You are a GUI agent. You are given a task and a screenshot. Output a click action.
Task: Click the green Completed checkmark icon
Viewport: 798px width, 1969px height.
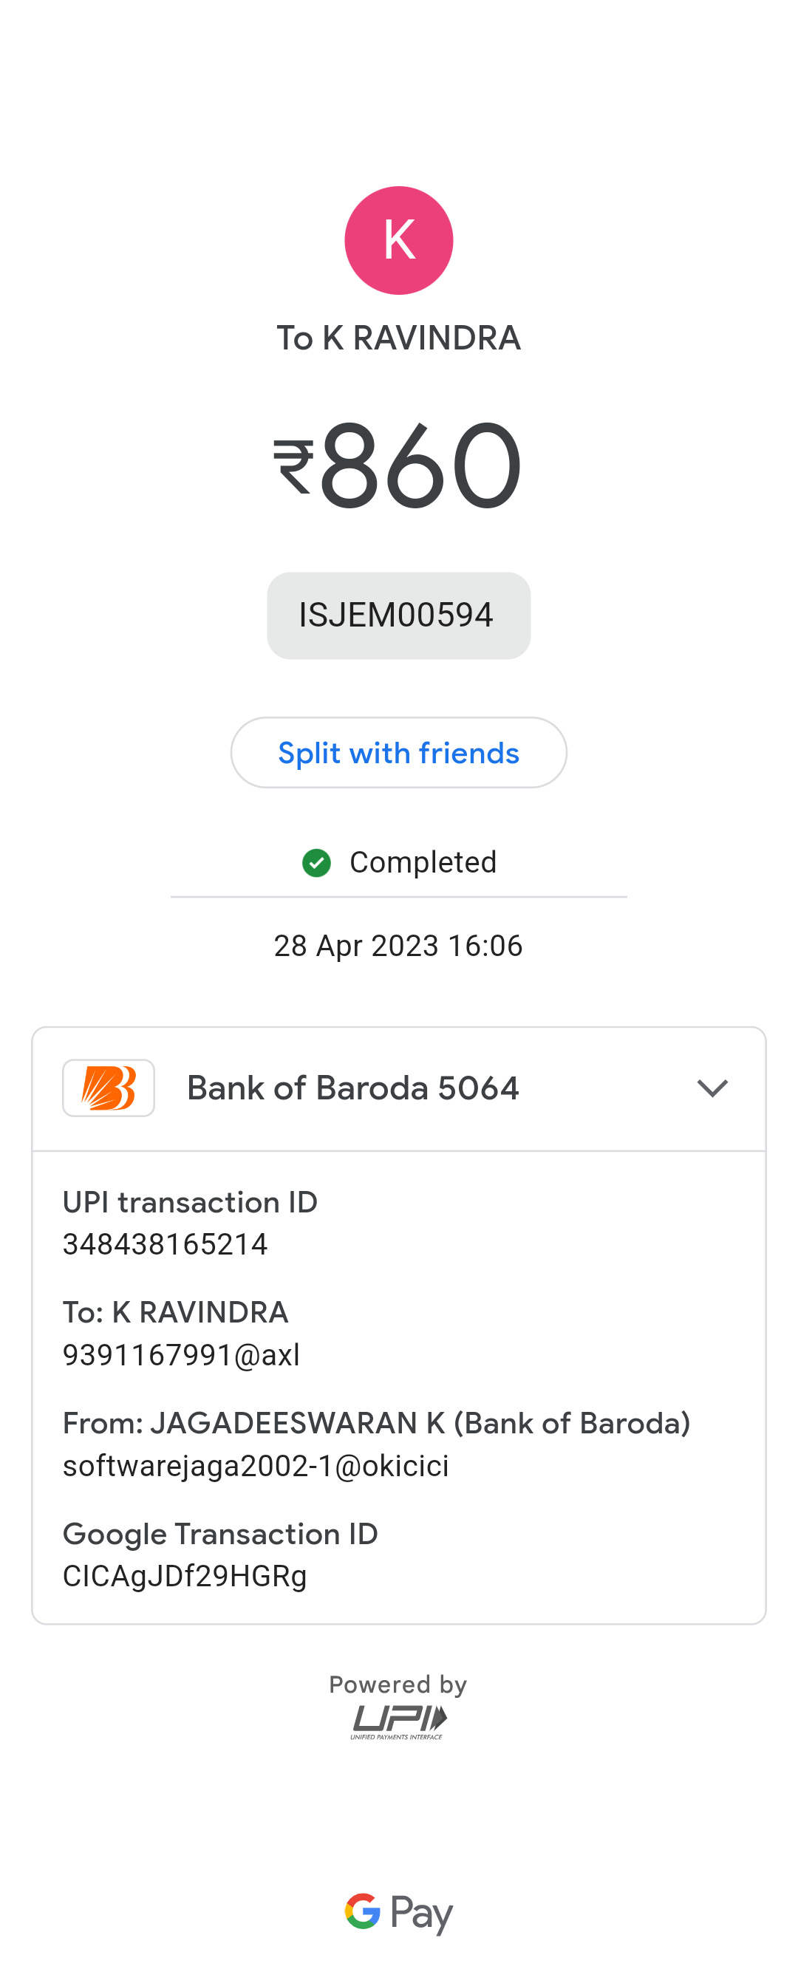click(316, 862)
